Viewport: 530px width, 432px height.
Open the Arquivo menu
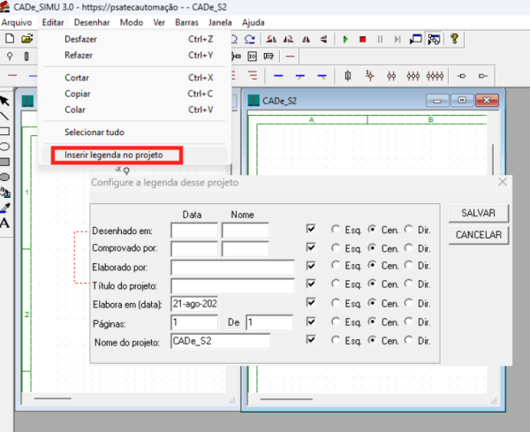coord(17,23)
